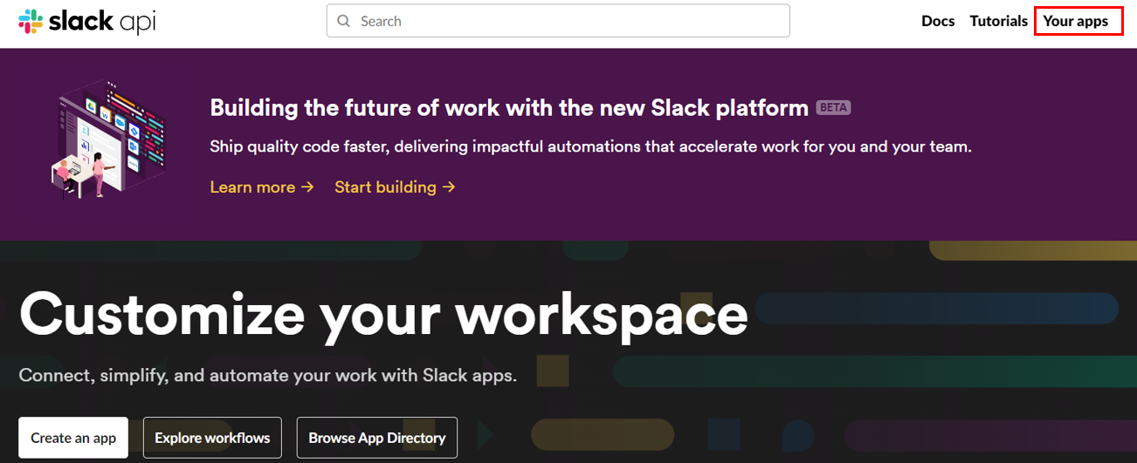Click the Explore workflows button
Screen dimensions: 1137x463
(212, 438)
